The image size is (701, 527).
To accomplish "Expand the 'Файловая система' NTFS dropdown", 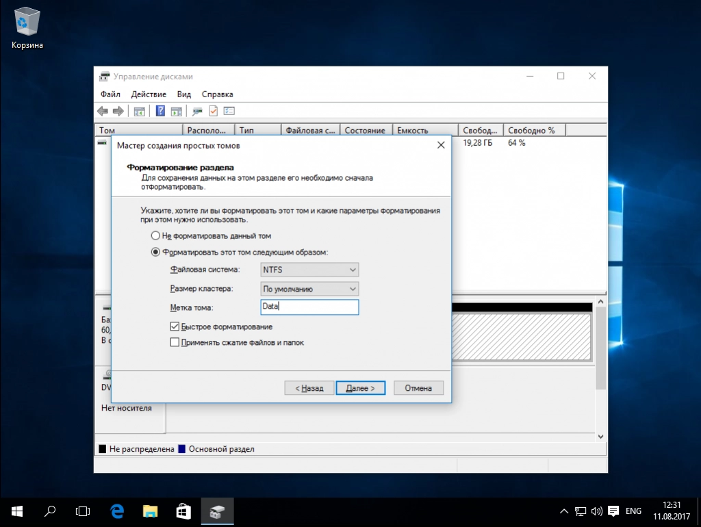I will pyautogui.click(x=309, y=270).
